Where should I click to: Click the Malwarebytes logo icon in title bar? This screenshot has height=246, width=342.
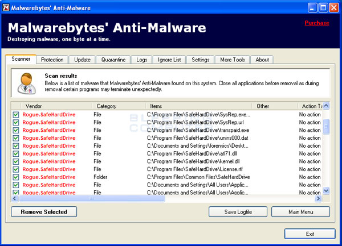tap(6, 7)
